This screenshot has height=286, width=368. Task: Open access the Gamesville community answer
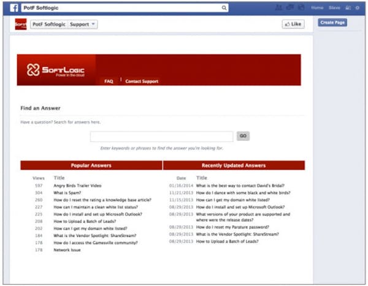tap(96, 243)
